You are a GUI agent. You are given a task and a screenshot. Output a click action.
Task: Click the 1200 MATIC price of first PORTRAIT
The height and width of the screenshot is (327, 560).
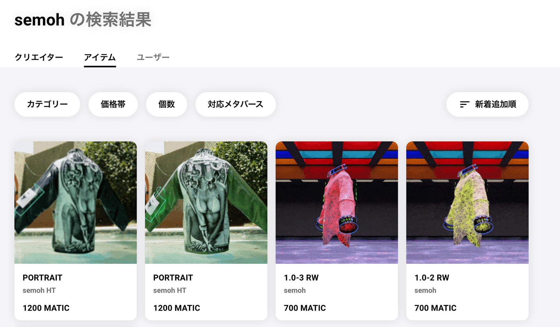(46, 308)
